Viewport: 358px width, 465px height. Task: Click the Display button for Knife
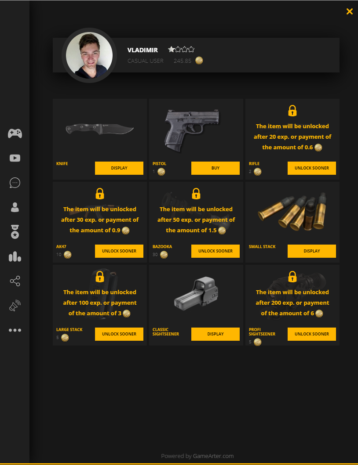click(x=119, y=168)
